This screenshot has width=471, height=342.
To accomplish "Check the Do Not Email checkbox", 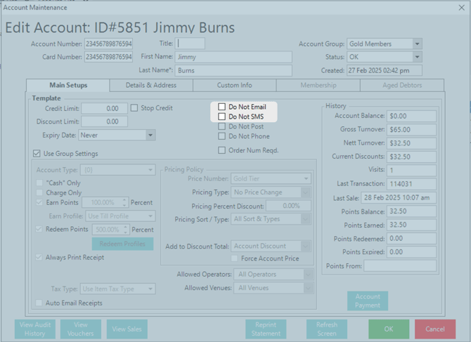I will tap(222, 107).
